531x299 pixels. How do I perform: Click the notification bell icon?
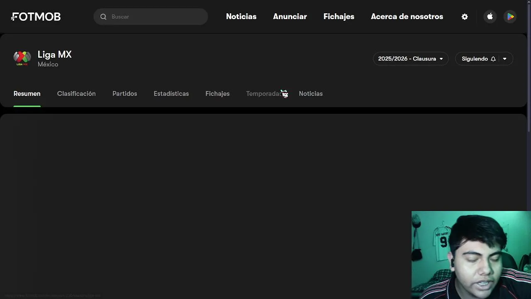493,59
